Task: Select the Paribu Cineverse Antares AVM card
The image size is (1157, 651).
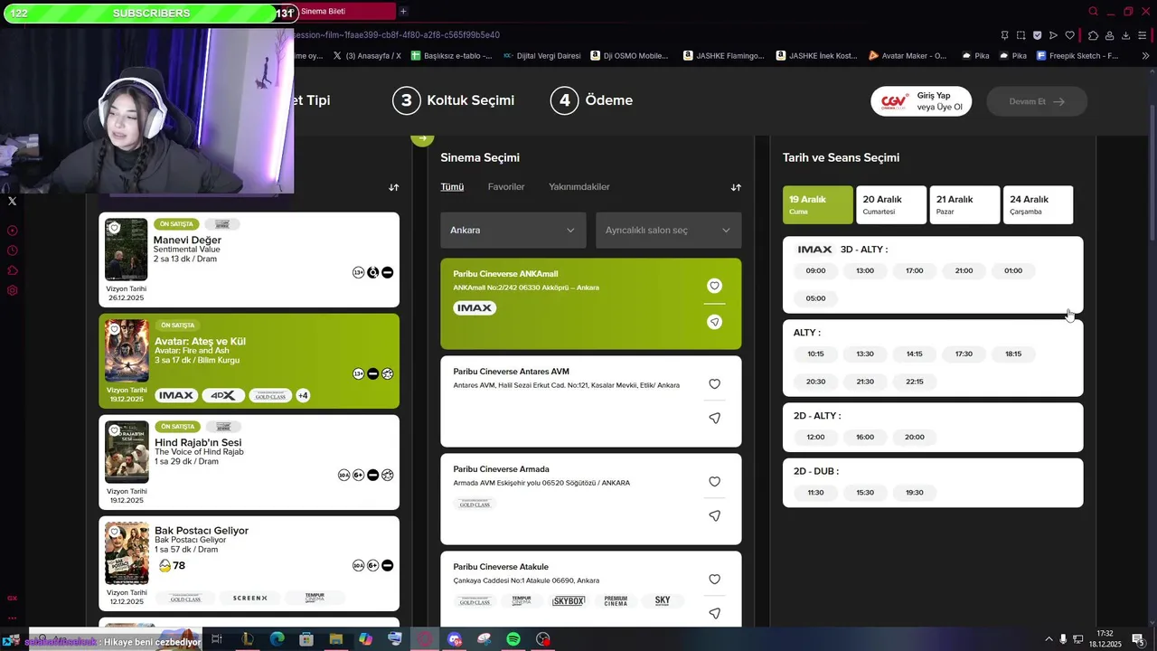Action: point(590,401)
